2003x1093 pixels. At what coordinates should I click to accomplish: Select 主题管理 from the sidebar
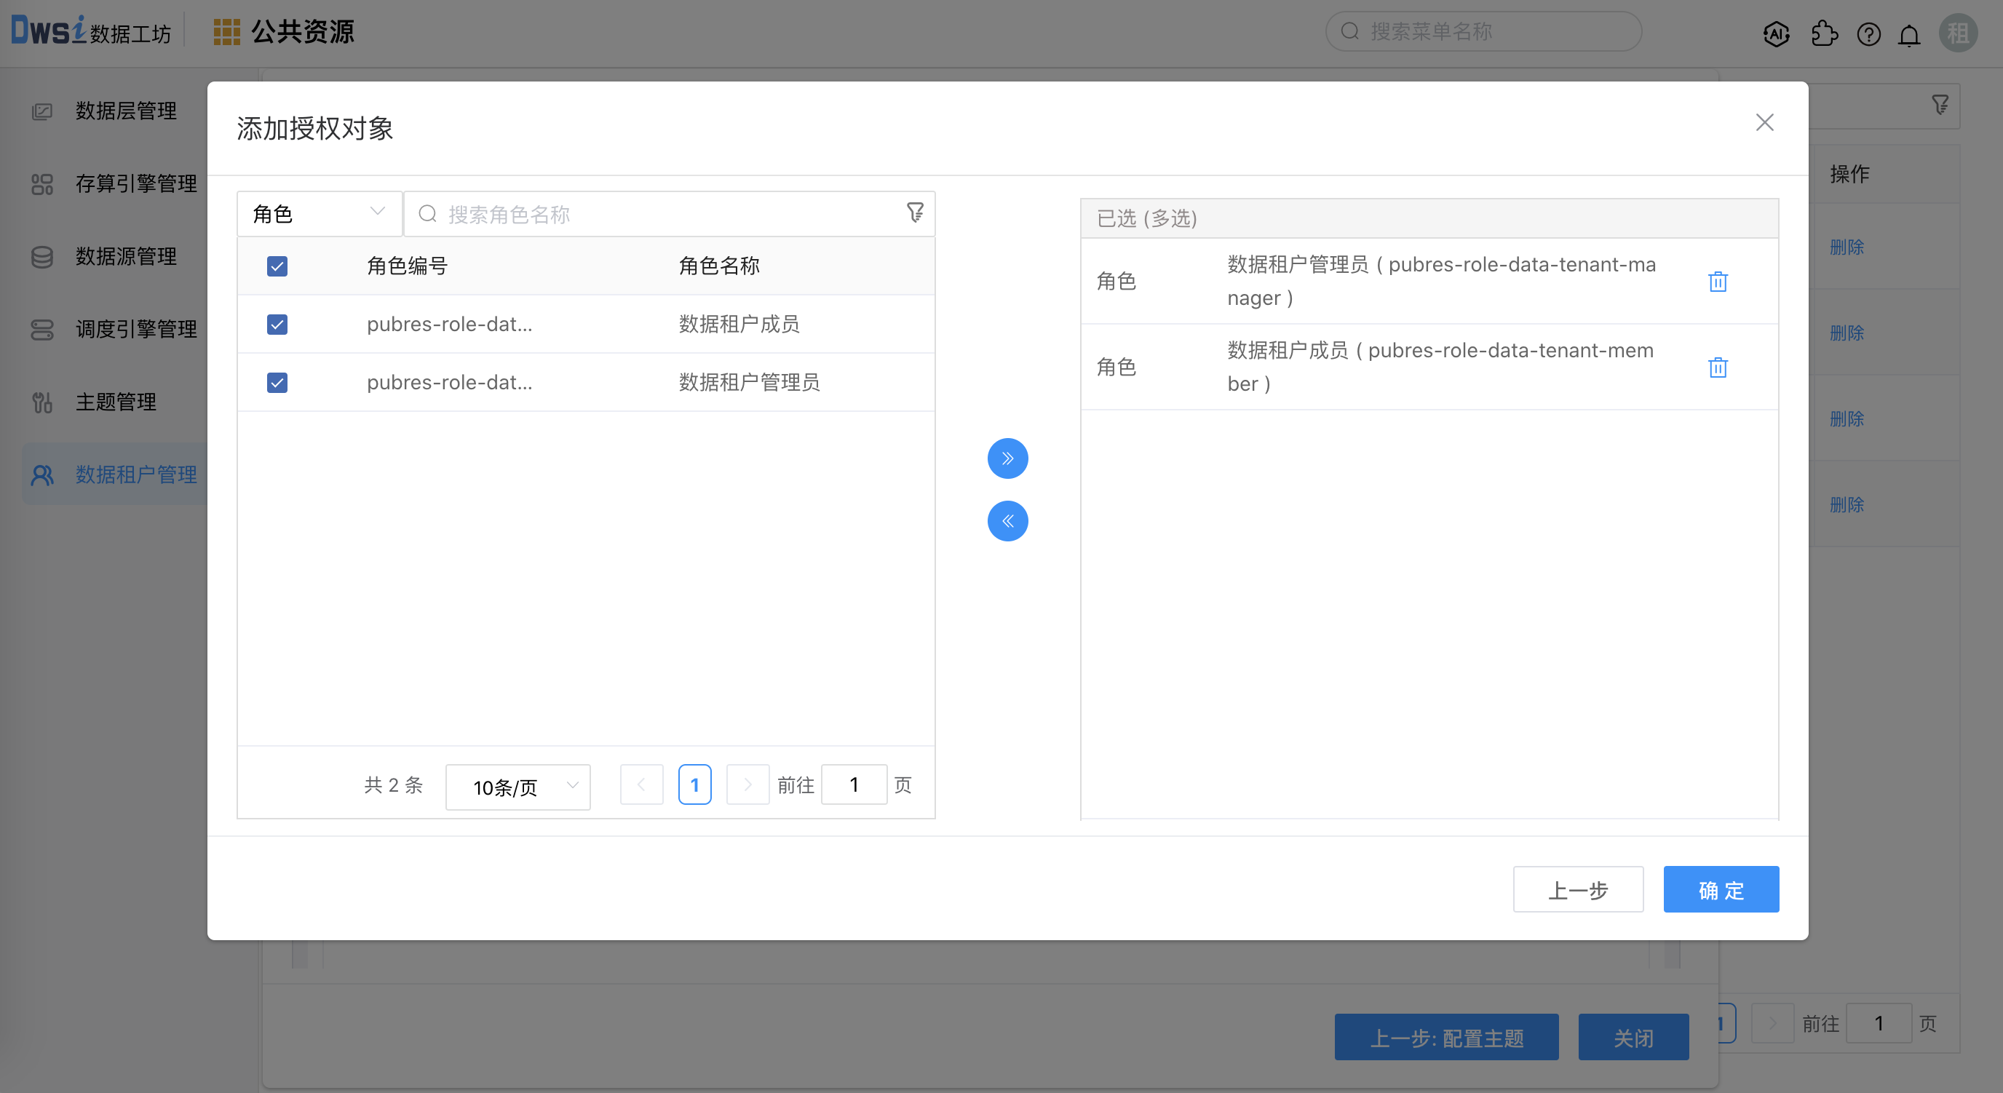(x=115, y=402)
